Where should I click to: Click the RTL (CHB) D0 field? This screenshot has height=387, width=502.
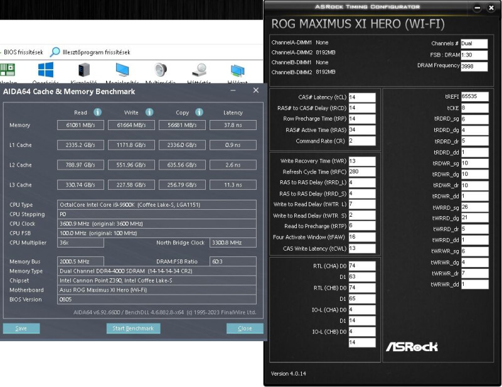coord(362,288)
